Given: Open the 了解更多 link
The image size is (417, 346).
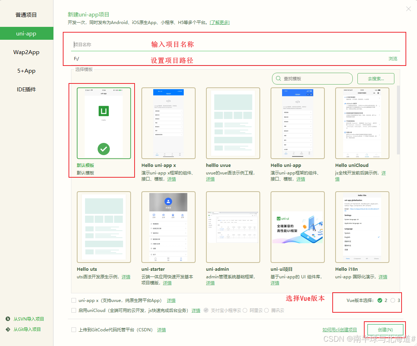Looking at the screenshot, I should (x=220, y=23).
